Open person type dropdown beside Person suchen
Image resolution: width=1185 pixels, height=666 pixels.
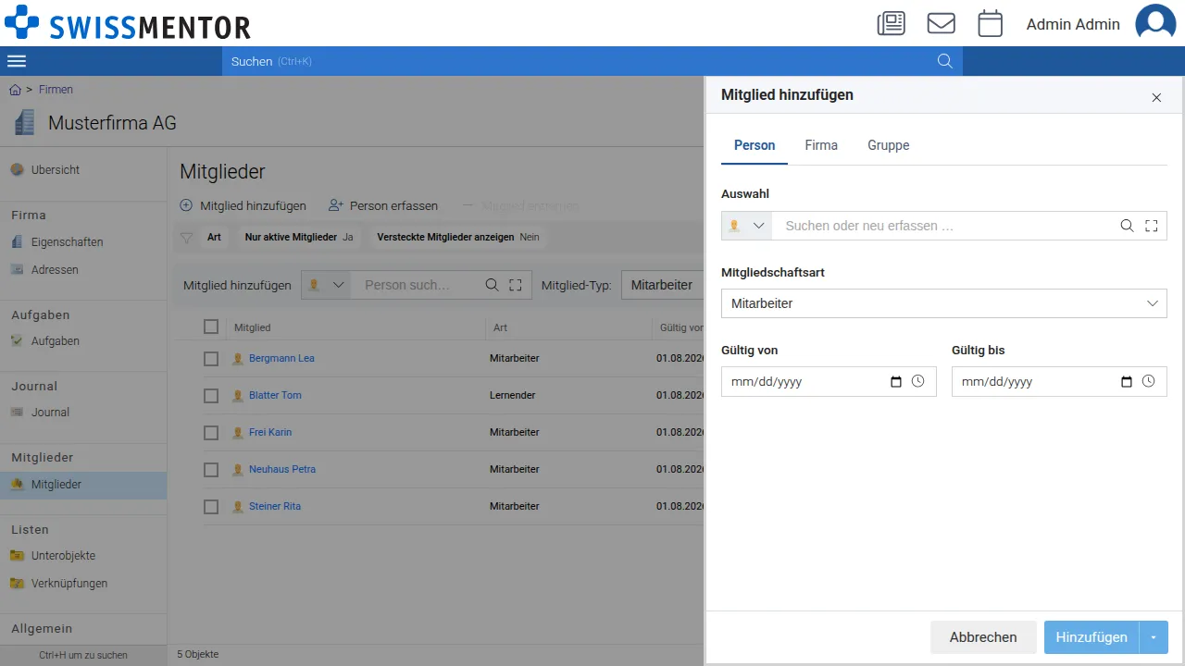(x=326, y=285)
